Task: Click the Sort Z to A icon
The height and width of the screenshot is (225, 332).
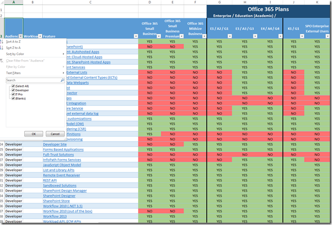Action: point(2,47)
